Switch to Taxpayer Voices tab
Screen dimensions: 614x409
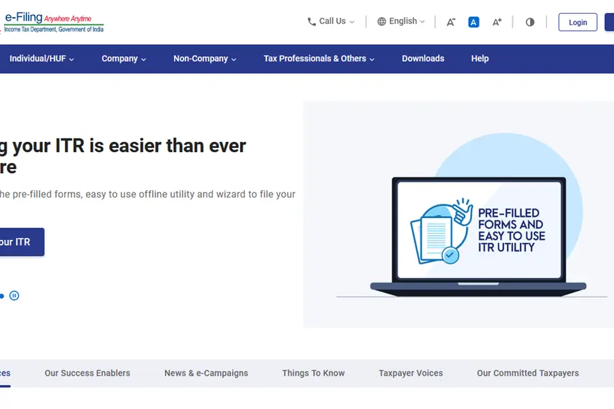[411, 374]
